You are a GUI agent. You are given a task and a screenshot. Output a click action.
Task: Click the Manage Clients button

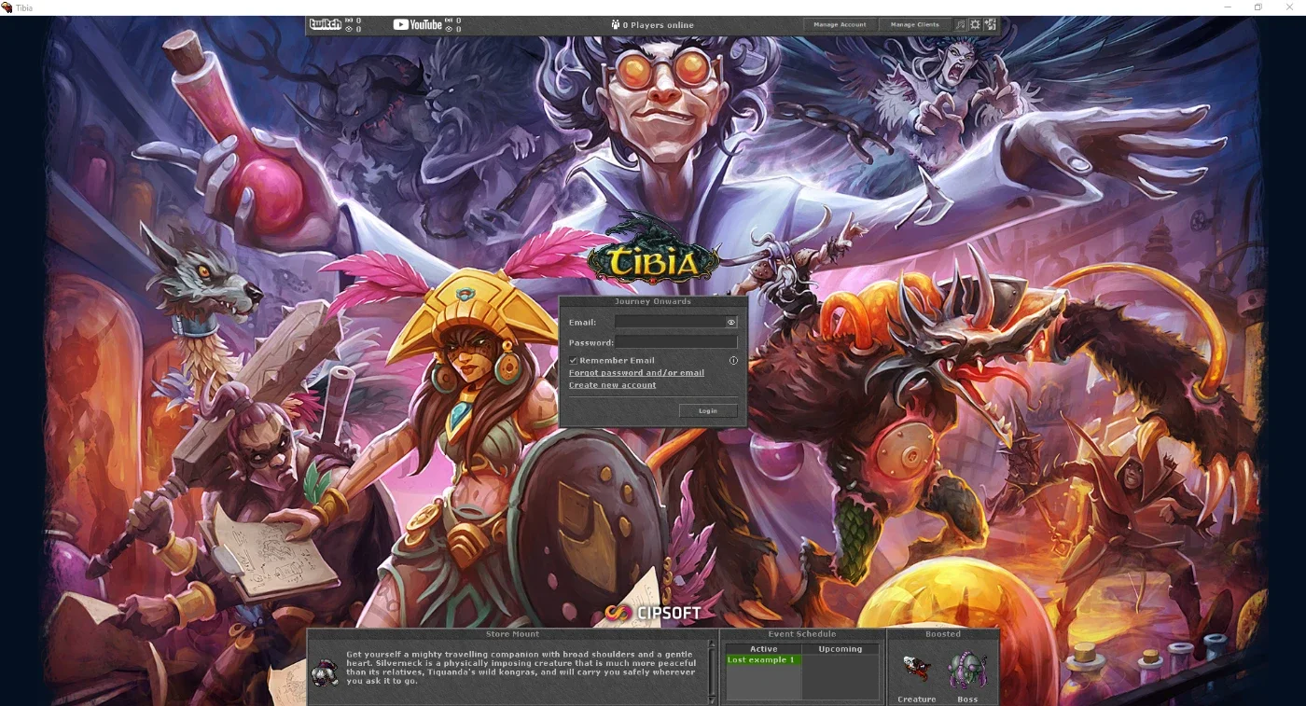pyautogui.click(x=915, y=25)
